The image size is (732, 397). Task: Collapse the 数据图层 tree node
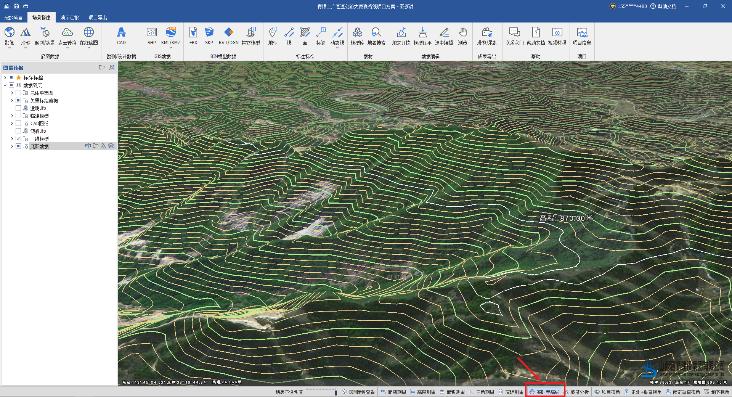click(5, 85)
